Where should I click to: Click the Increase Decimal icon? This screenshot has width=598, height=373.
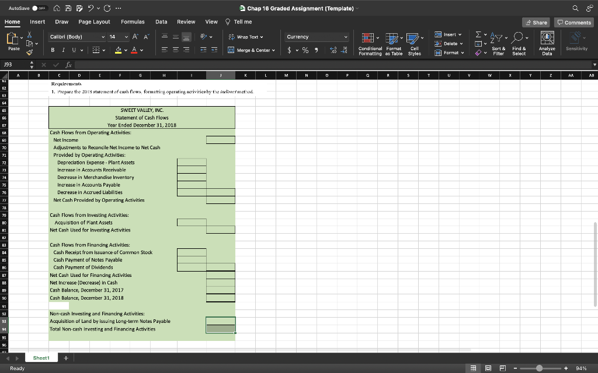pos(333,50)
